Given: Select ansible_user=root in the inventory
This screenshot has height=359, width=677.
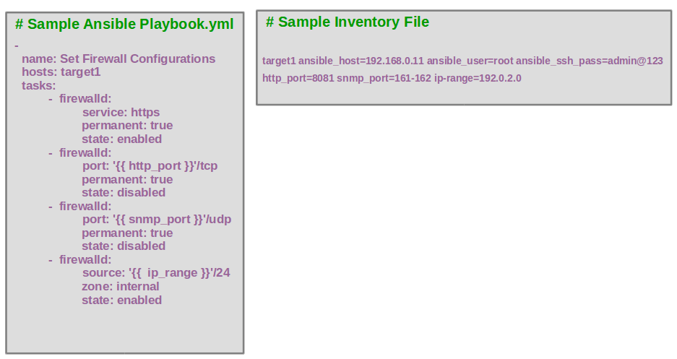Looking at the screenshot, I should pos(470,61).
